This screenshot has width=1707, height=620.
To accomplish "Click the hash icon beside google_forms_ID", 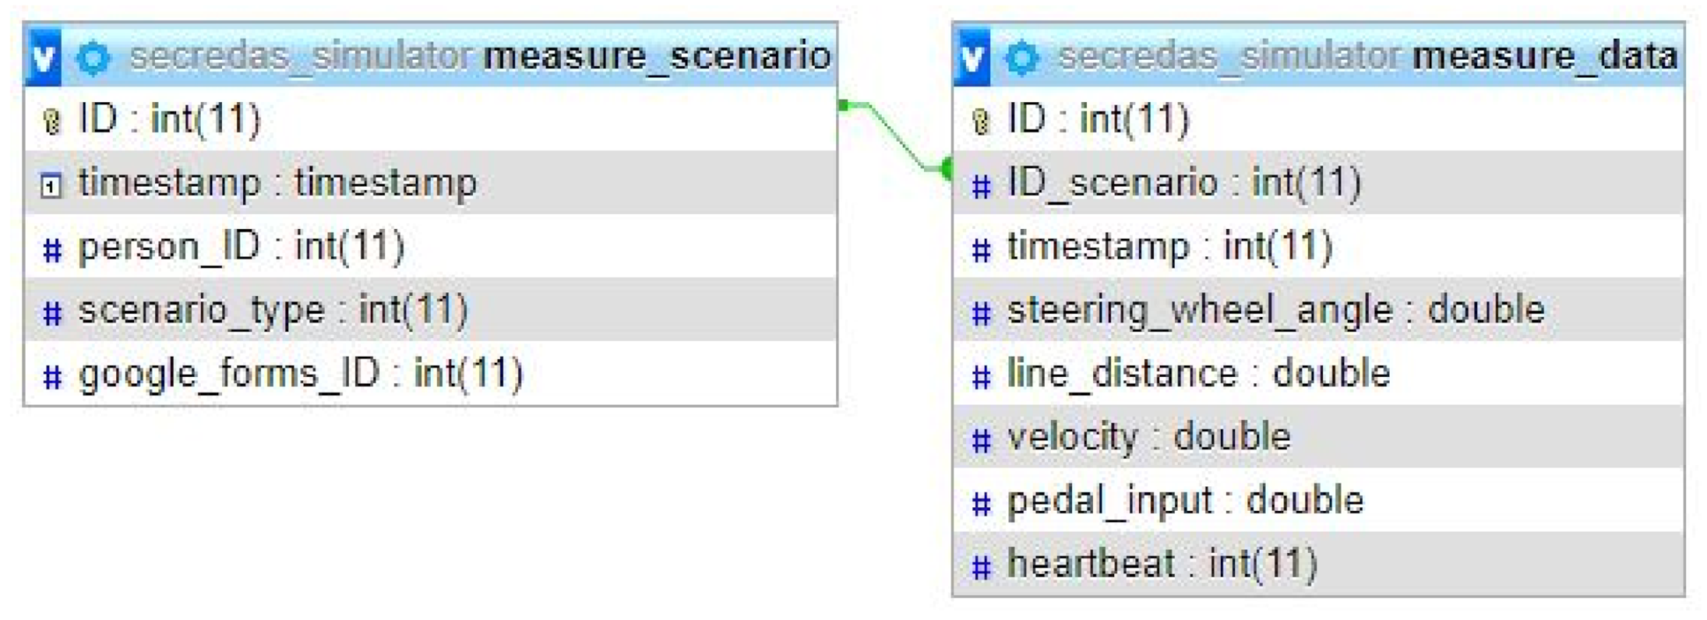I will tap(52, 376).
